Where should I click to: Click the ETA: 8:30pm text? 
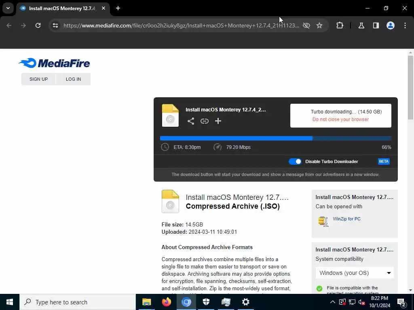pos(187,147)
